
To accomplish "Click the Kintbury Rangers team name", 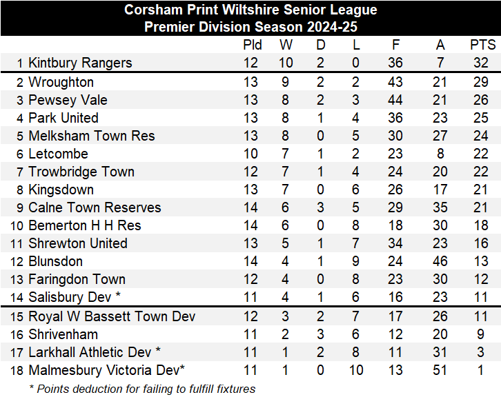I will click(79, 63).
